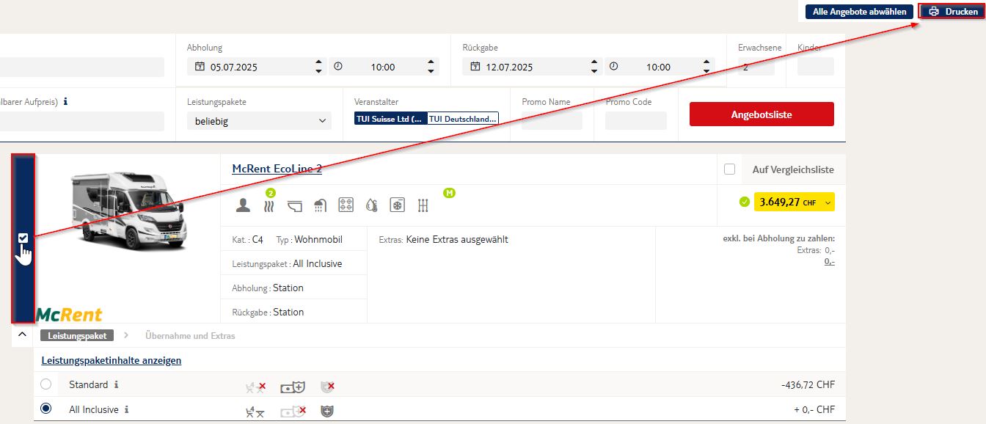This screenshot has height=424, width=986.
Task: Tick the Auf Vergleichsliste checkbox
Action: click(x=729, y=169)
